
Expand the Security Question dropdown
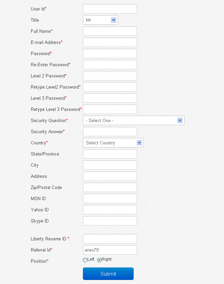pos(133,120)
